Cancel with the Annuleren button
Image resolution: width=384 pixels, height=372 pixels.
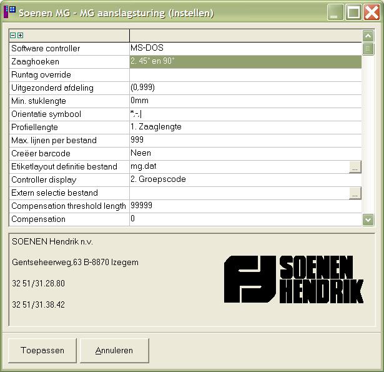(x=114, y=350)
